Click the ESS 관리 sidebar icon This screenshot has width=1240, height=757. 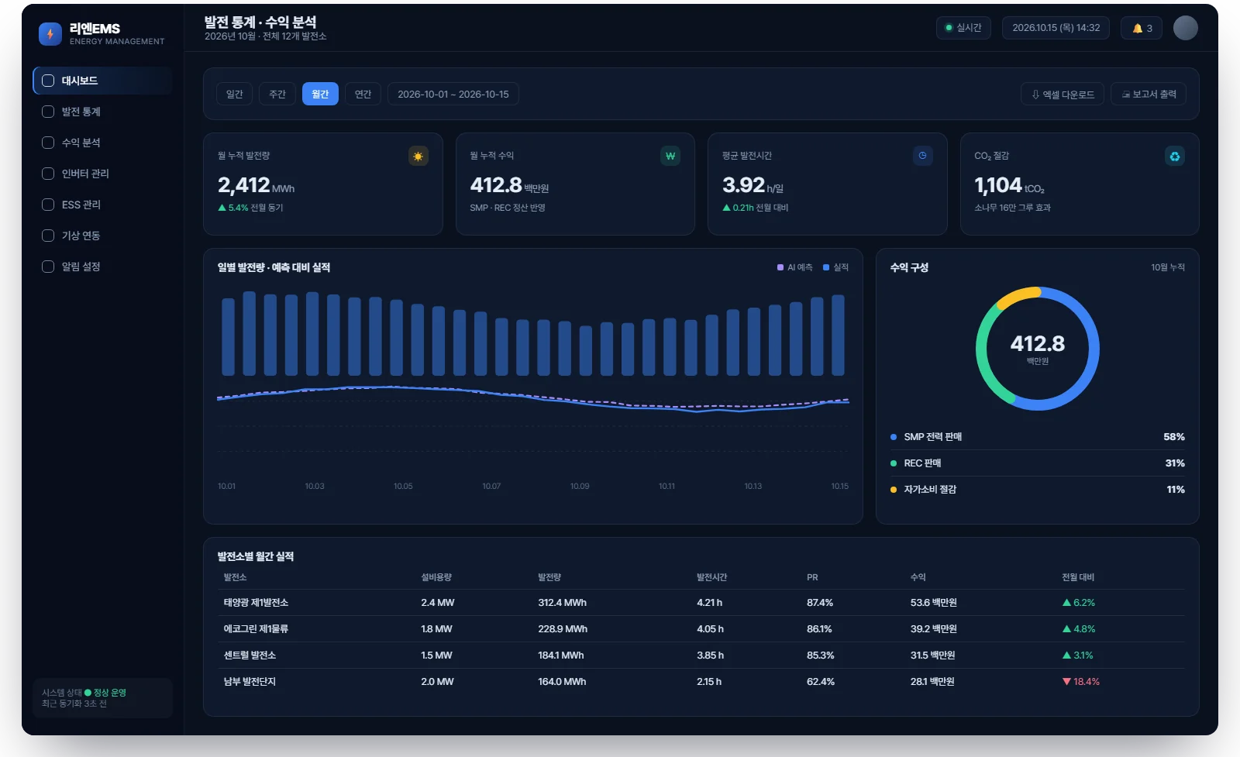(48, 205)
